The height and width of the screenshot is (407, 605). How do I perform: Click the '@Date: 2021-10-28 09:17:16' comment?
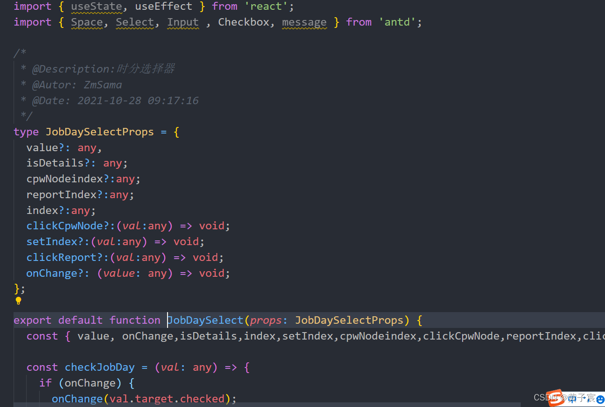click(109, 101)
